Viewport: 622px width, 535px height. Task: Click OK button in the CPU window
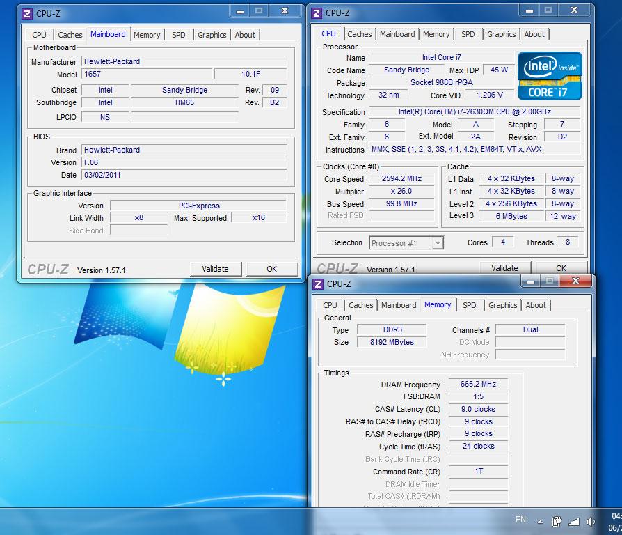(x=561, y=268)
